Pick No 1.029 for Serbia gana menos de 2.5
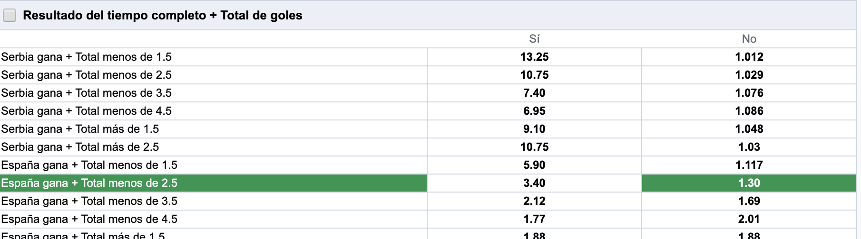This screenshot has width=861, height=239. 749,75
